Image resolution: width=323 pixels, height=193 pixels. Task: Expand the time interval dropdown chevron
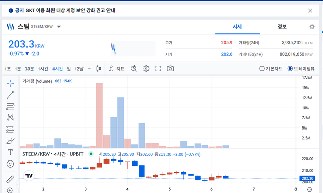point(89,69)
